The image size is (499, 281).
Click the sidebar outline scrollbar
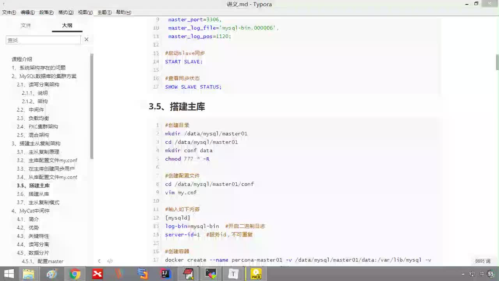coord(92,106)
